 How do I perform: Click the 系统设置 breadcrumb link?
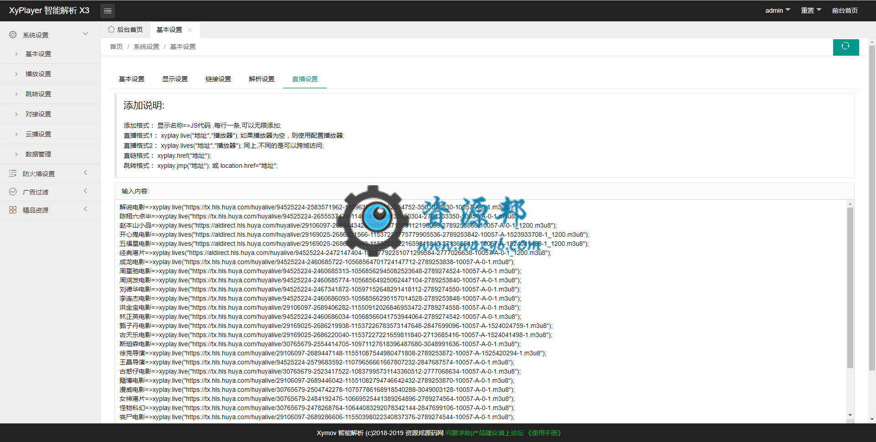[x=146, y=47]
